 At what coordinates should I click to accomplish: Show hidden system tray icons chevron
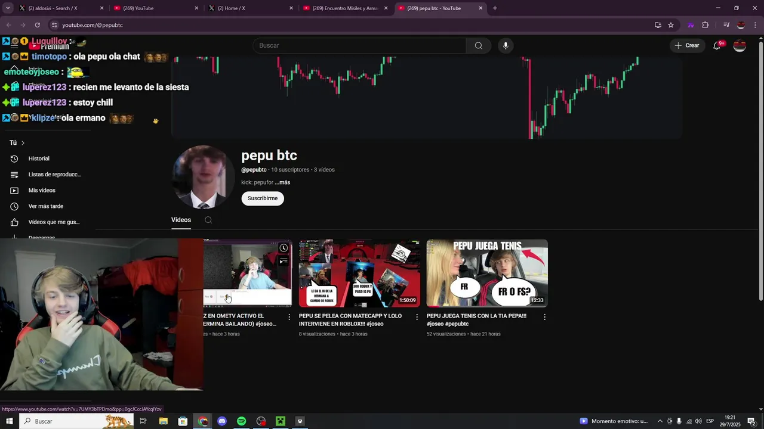660,421
